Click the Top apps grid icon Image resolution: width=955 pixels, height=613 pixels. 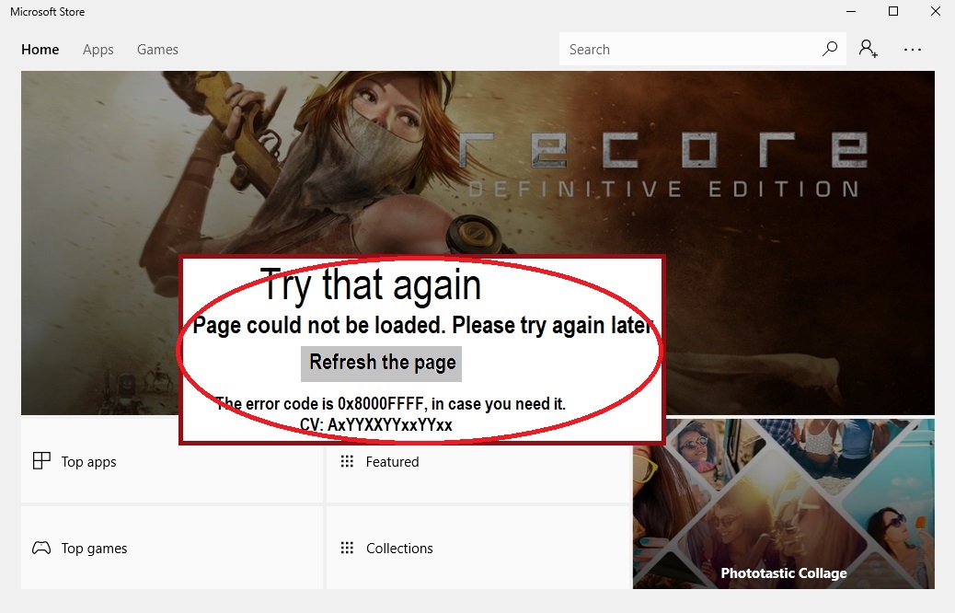click(41, 460)
